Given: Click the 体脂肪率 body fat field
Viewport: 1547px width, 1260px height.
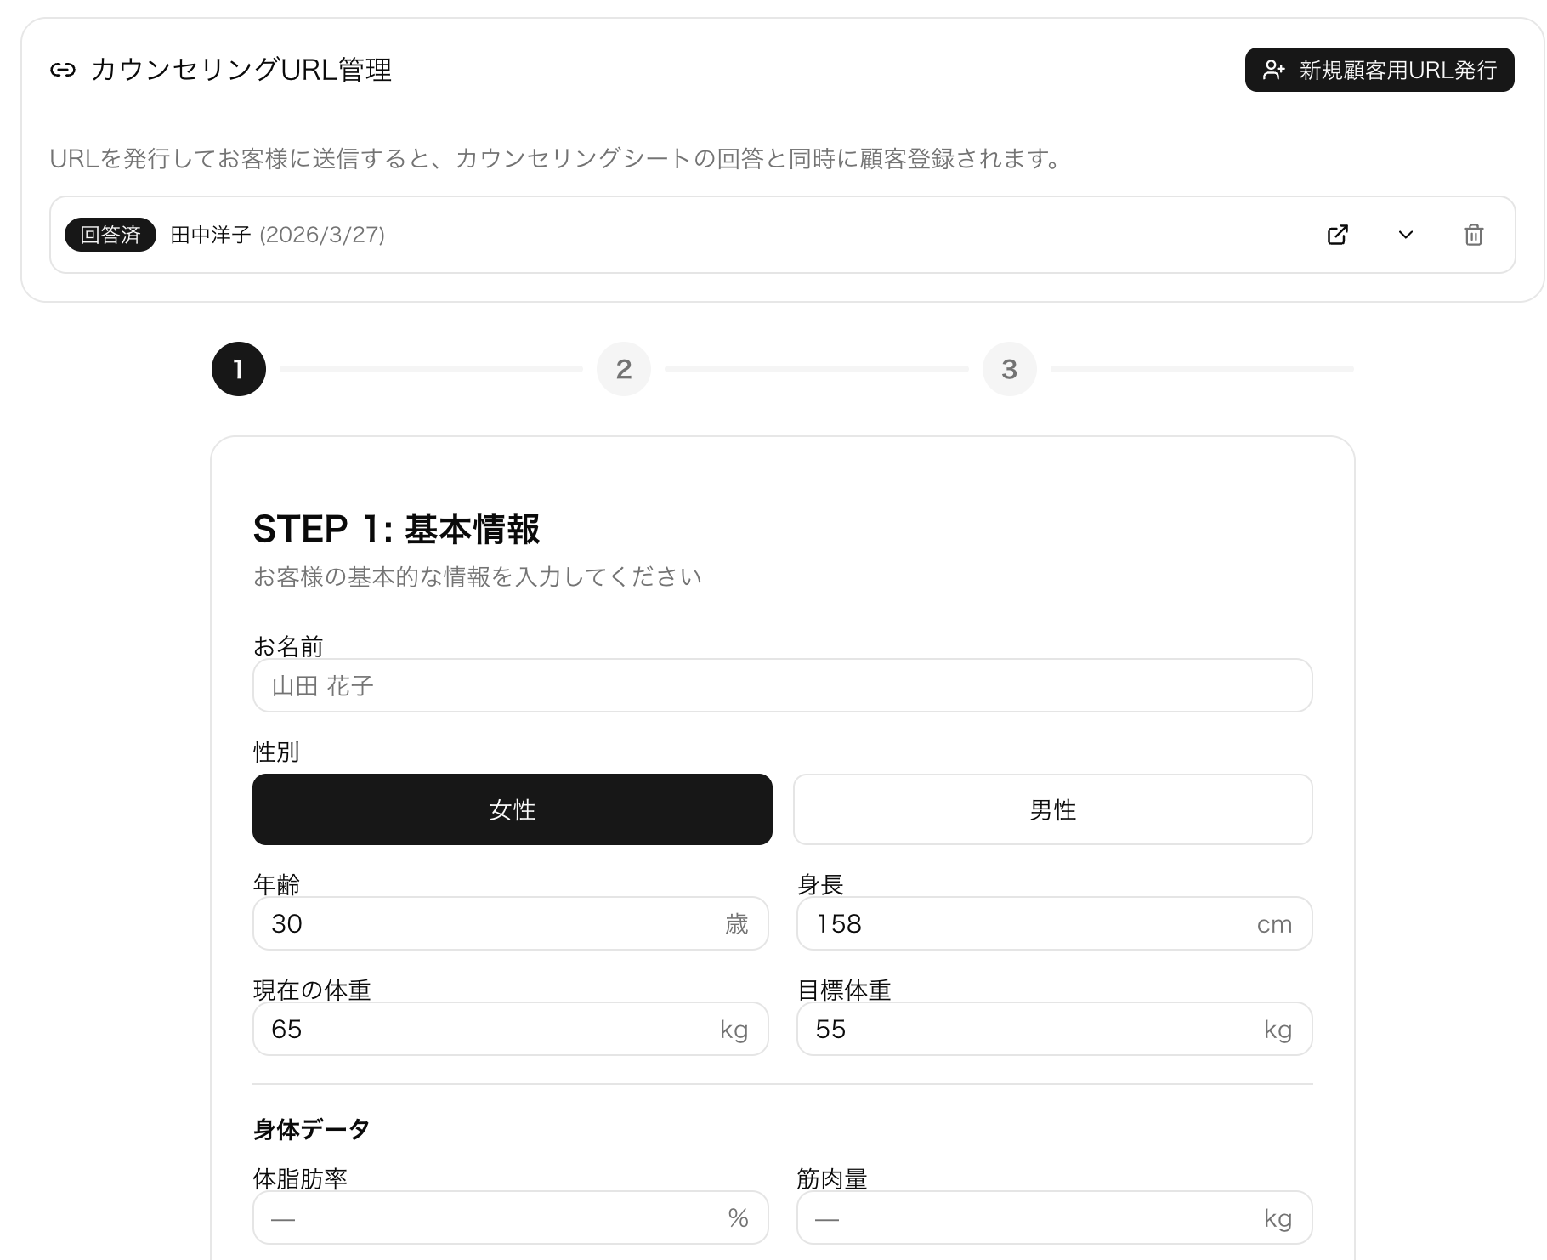Looking at the screenshot, I should [493, 1217].
